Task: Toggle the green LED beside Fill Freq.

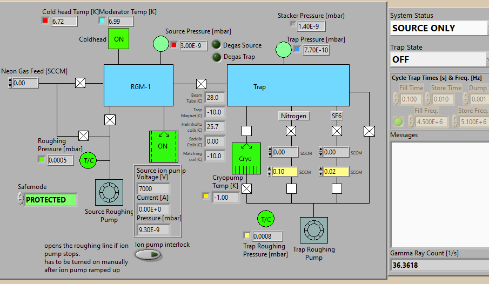Action: 398,121
